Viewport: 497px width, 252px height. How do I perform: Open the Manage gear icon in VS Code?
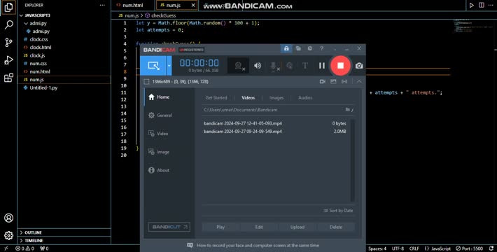tap(9, 235)
